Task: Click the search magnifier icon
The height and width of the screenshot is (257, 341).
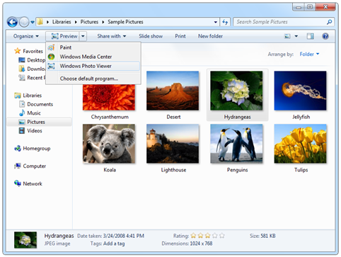Action: click(329, 22)
